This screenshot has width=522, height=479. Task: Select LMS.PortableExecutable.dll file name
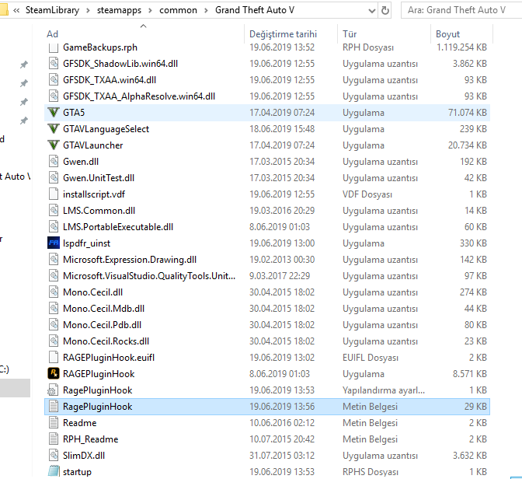(x=118, y=227)
